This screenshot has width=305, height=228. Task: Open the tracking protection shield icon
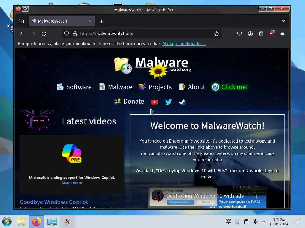pos(66,34)
